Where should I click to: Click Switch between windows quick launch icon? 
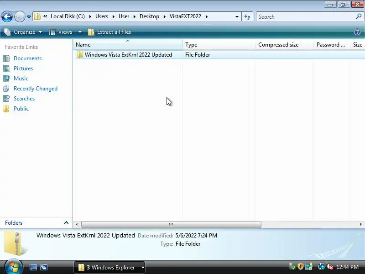tap(43, 267)
